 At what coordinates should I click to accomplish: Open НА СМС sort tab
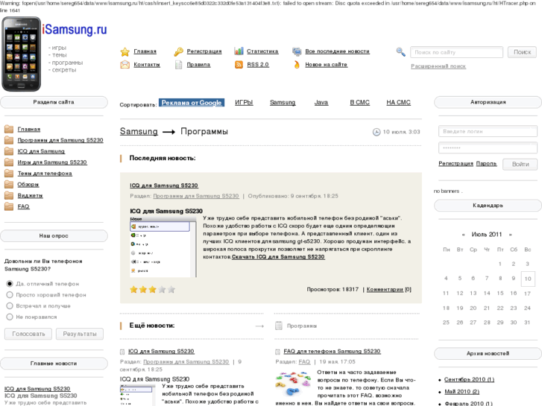click(399, 103)
